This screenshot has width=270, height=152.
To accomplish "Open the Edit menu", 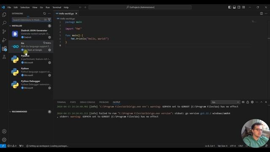I will pyautogui.click(x=16, y=8).
